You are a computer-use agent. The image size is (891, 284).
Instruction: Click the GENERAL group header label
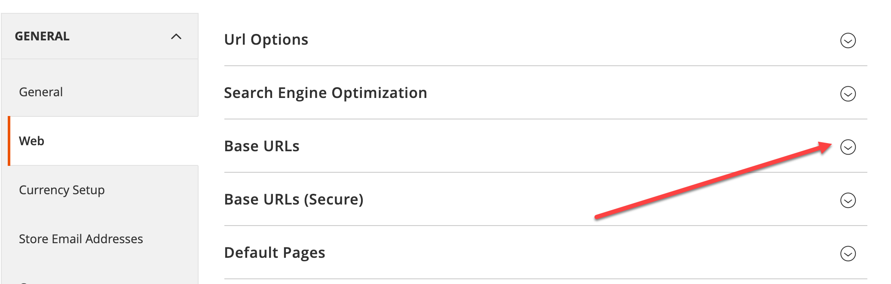[42, 36]
